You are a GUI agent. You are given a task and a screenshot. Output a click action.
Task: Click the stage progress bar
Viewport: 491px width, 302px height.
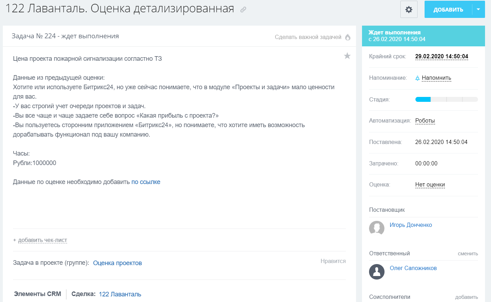tap(446, 99)
